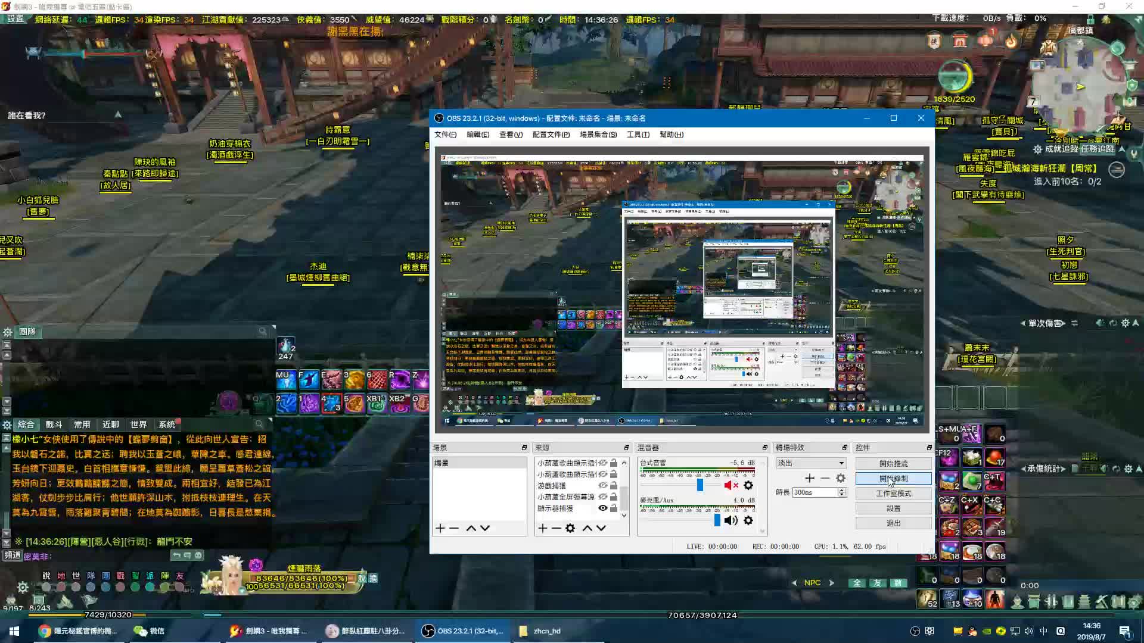Toggle visibility of 顯示器捕獲 source

click(603, 508)
